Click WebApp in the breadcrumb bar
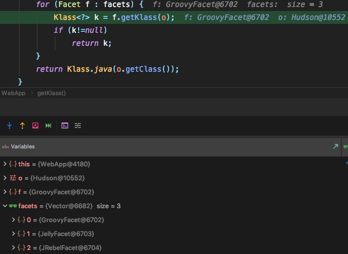Image resolution: width=348 pixels, height=254 pixels. click(x=13, y=93)
